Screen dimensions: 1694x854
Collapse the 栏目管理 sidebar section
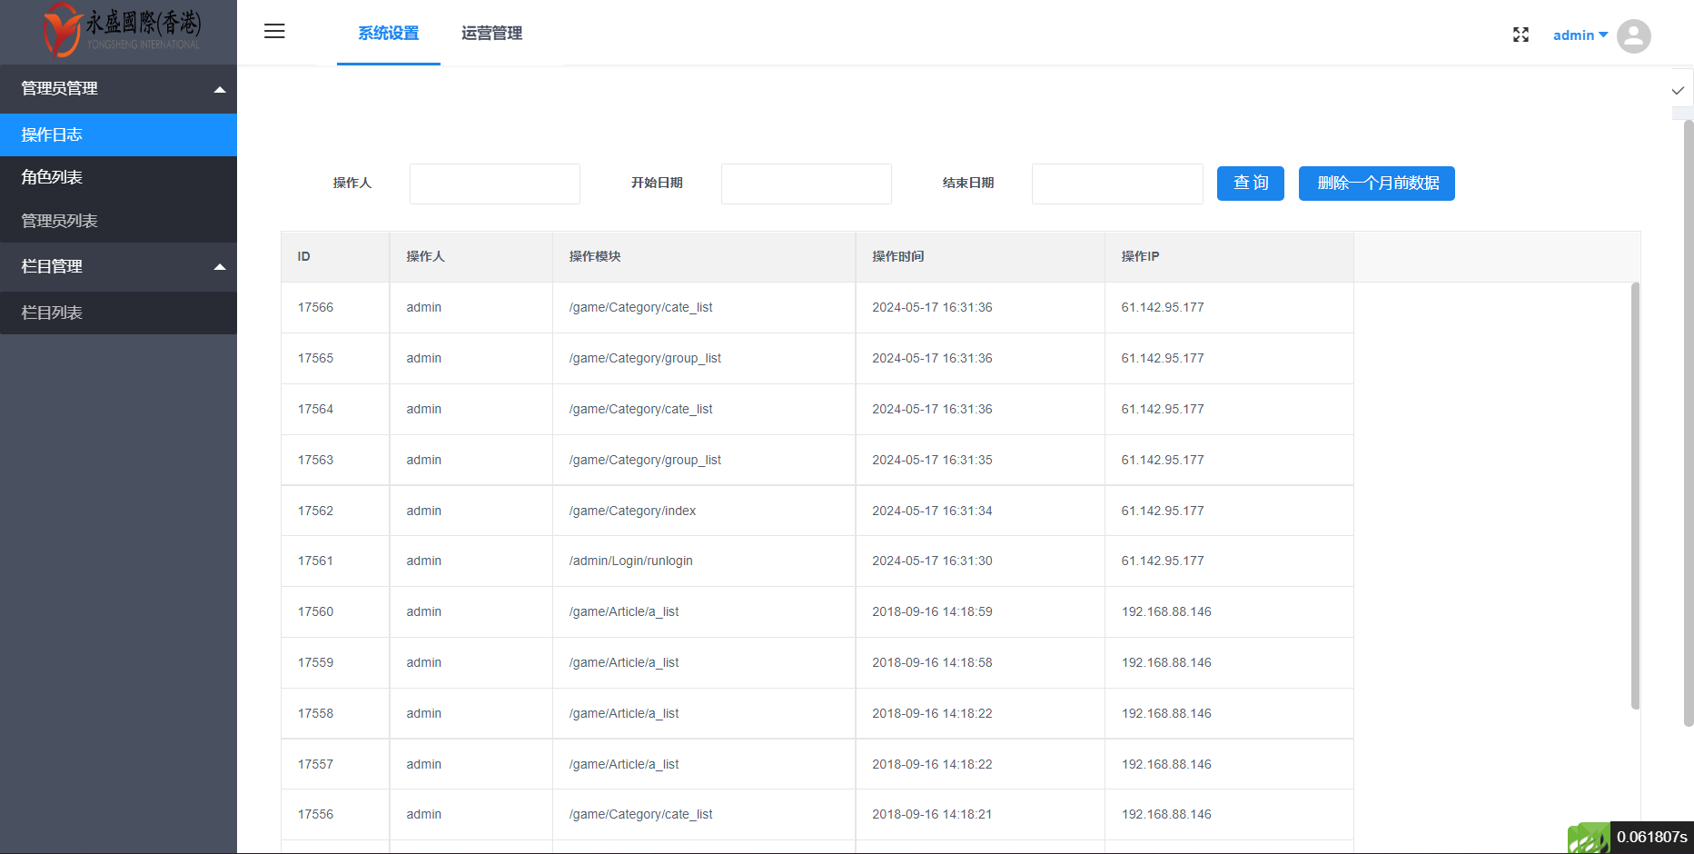coord(118,267)
